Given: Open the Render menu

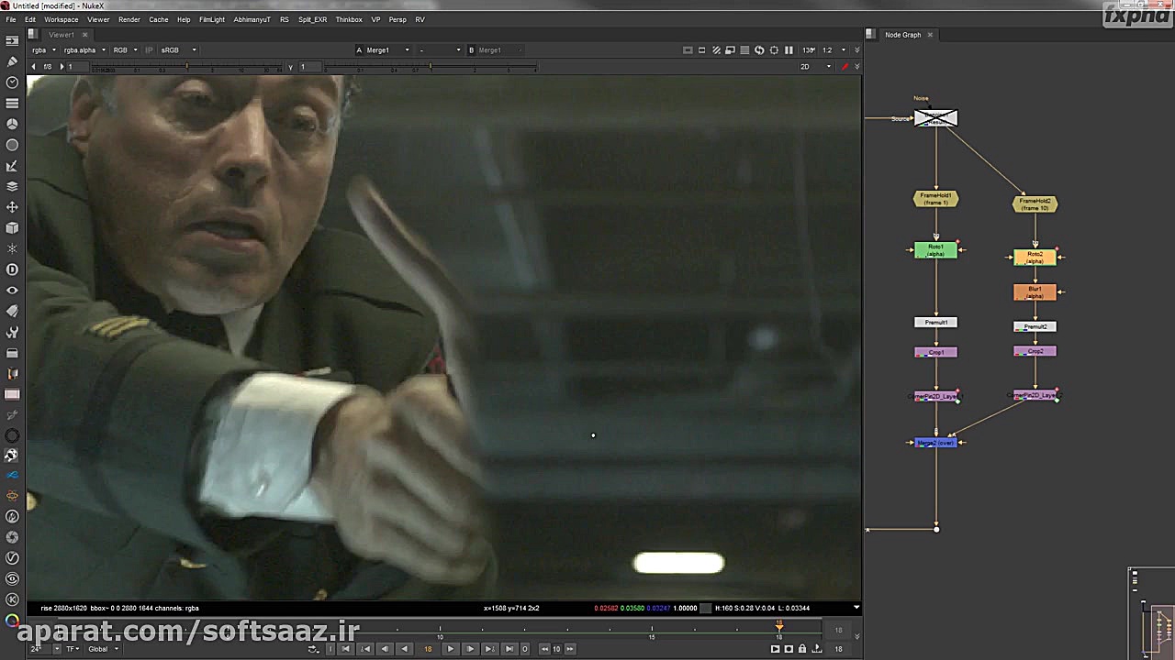Looking at the screenshot, I should pyautogui.click(x=129, y=19).
